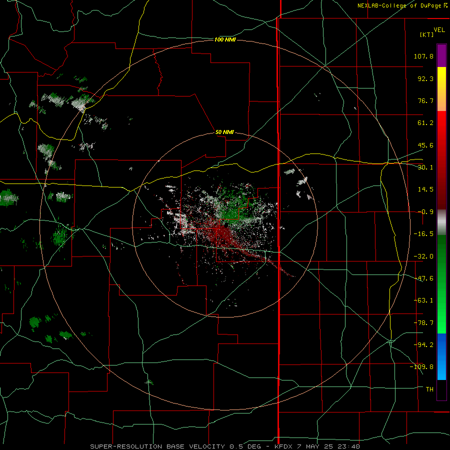Viewport: 450px width, 450px height.
Task: Click the 61.2 legend value
Action: [425, 123]
